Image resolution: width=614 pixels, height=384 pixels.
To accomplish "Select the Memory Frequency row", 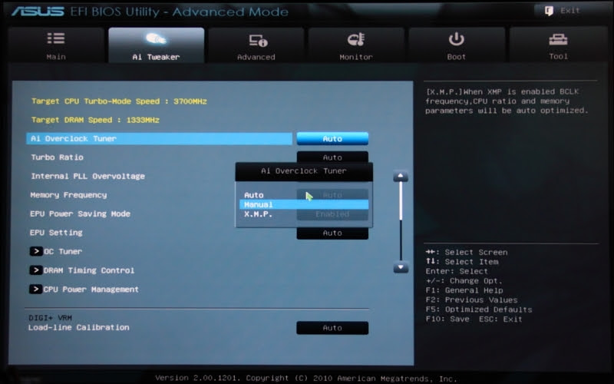I will tap(68, 195).
